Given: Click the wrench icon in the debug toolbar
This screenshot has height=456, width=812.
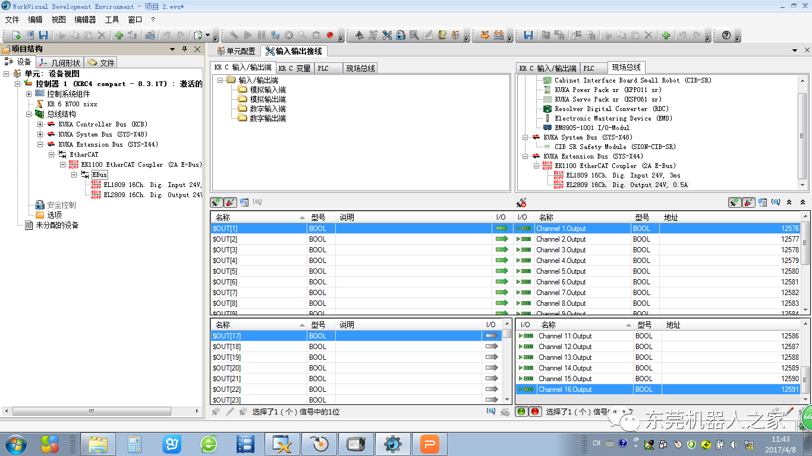Looking at the screenshot, I should pos(234,36).
